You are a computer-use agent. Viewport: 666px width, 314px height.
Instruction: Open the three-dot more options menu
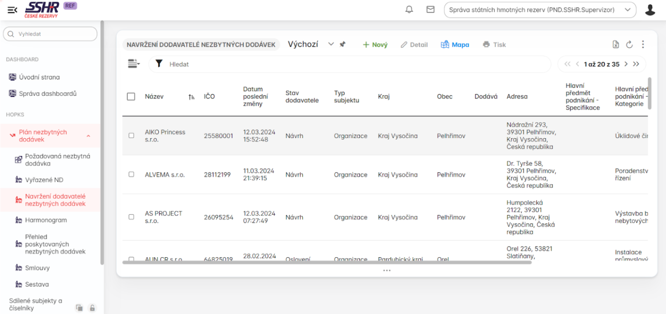coord(643,44)
